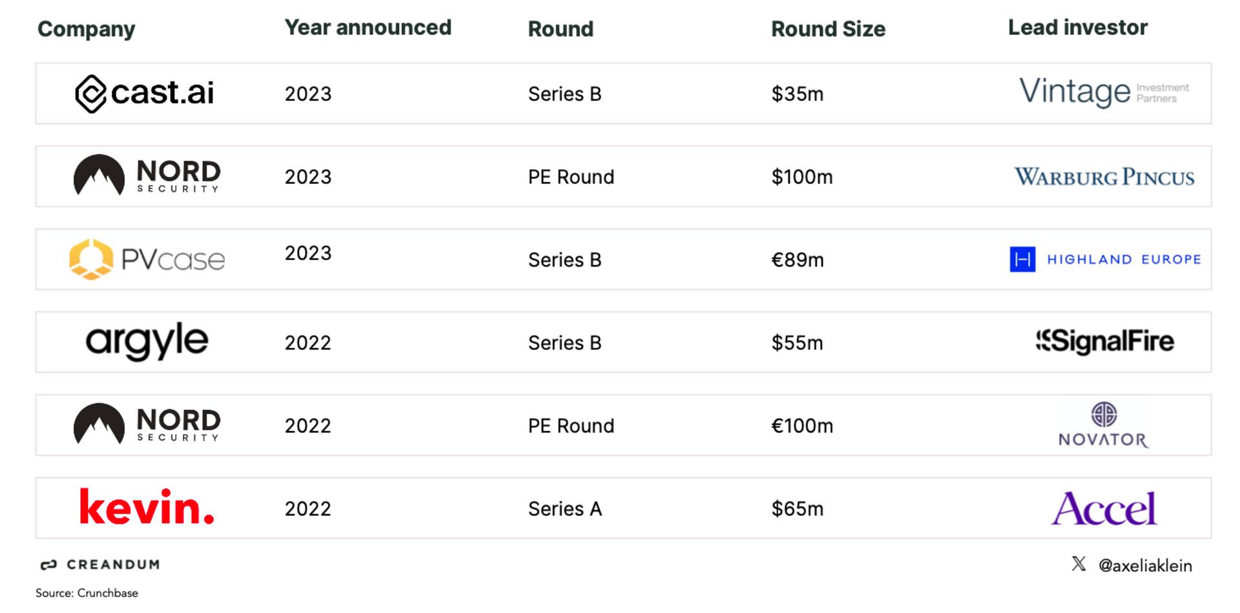This screenshot has width=1240, height=613.
Task: Click the red kevin. logo
Action: tap(147, 507)
